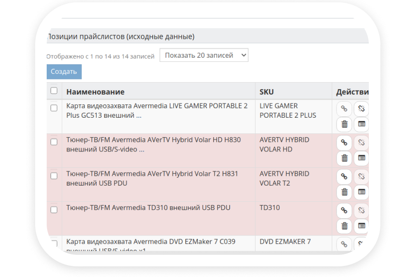This screenshot has width=416, height=277.
Task: Toggle the select-all checkbox in table header
Action: (x=54, y=90)
